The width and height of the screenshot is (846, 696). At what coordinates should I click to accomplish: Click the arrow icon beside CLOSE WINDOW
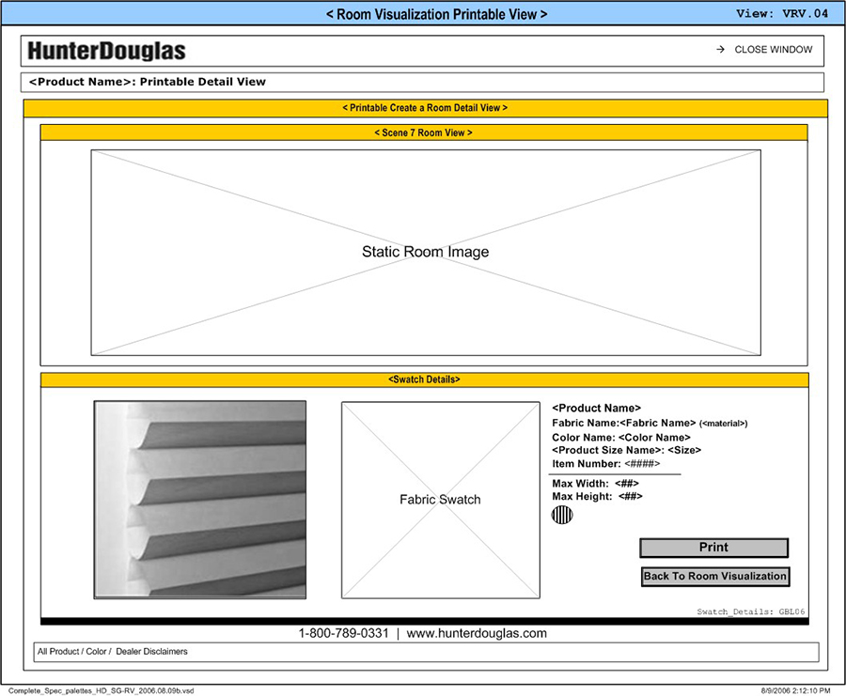point(720,50)
